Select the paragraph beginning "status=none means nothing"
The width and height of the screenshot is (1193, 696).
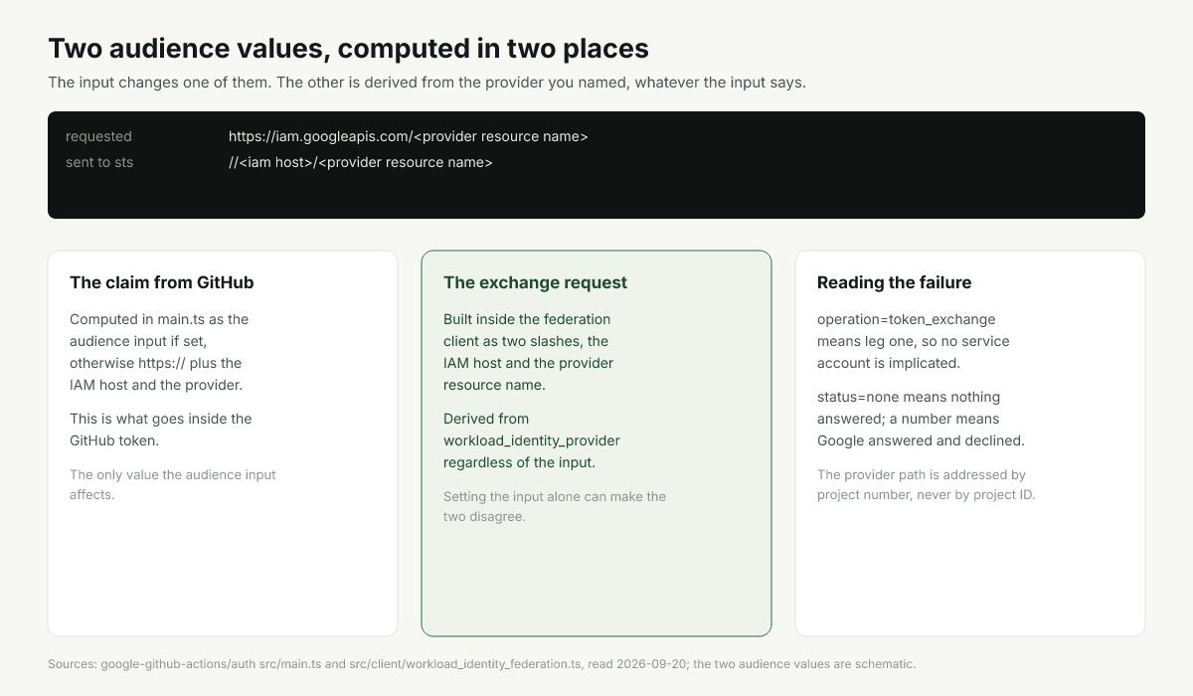click(921, 419)
